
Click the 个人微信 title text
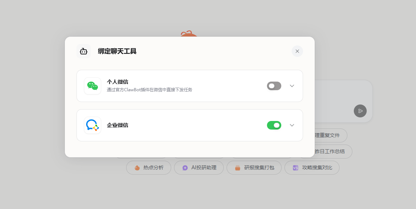pos(118,82)
